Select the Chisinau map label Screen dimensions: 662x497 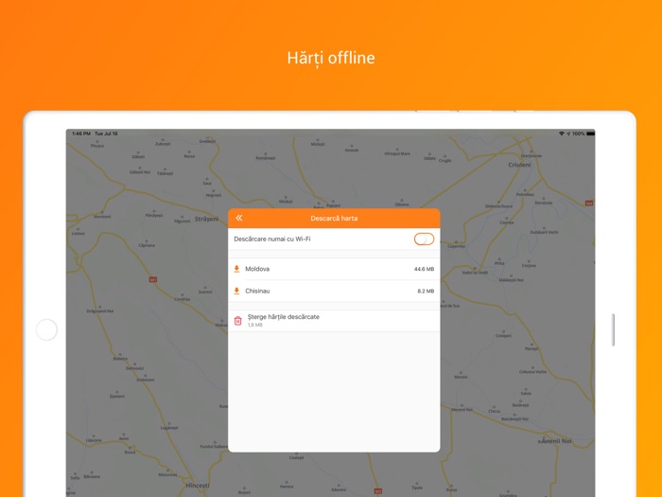[x=257, y=291]
